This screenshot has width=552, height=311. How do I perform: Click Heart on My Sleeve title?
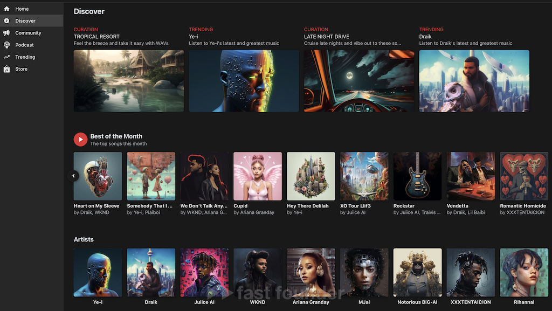click(x=96, y=206)
